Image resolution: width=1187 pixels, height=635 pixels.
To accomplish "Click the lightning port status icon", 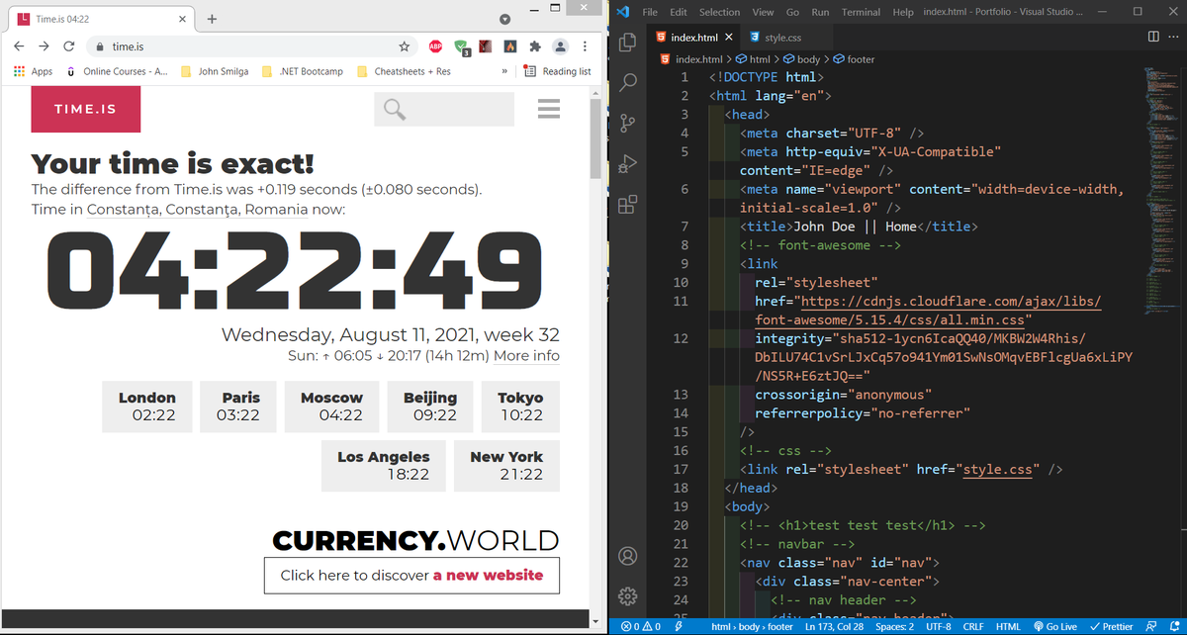I will pos(679,626).
